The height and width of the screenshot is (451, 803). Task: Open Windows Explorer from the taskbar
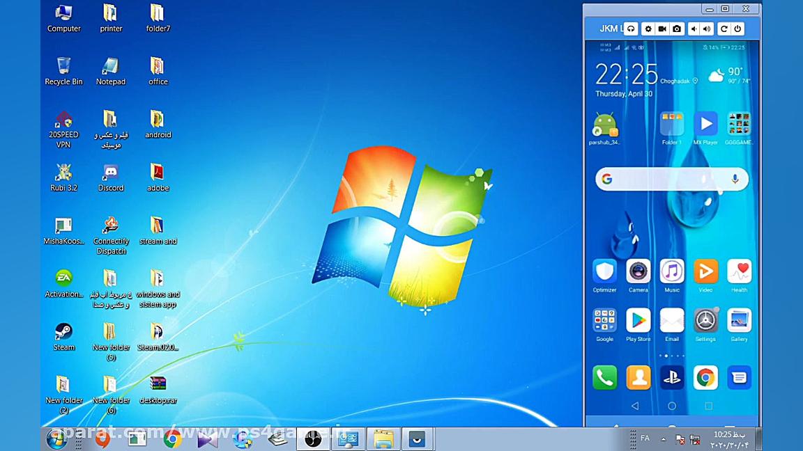click(x=383, y=438)
